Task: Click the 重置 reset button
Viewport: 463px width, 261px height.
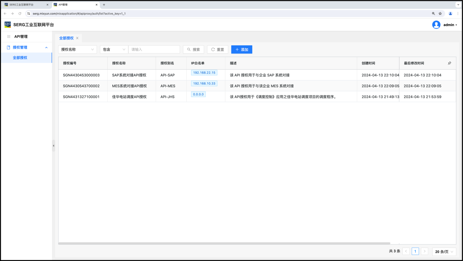Action: coord(217,49)
